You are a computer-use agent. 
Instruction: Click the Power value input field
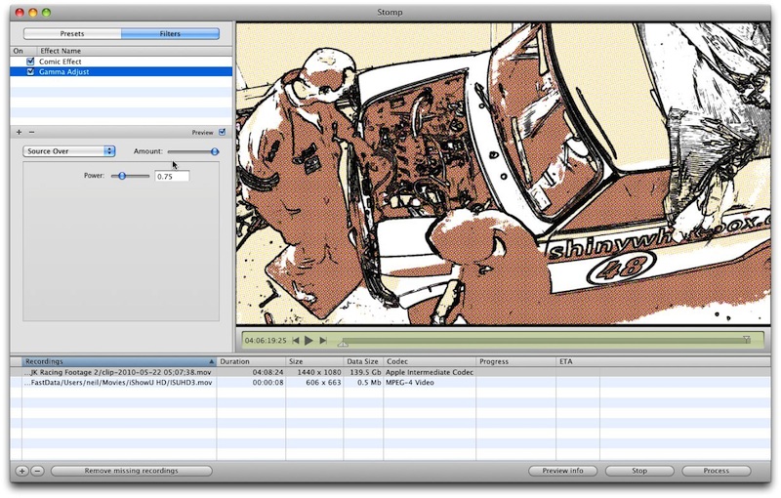(x=172, y=176)
